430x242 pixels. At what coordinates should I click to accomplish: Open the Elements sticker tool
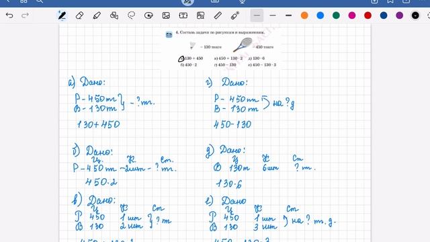tap(148, 15)
